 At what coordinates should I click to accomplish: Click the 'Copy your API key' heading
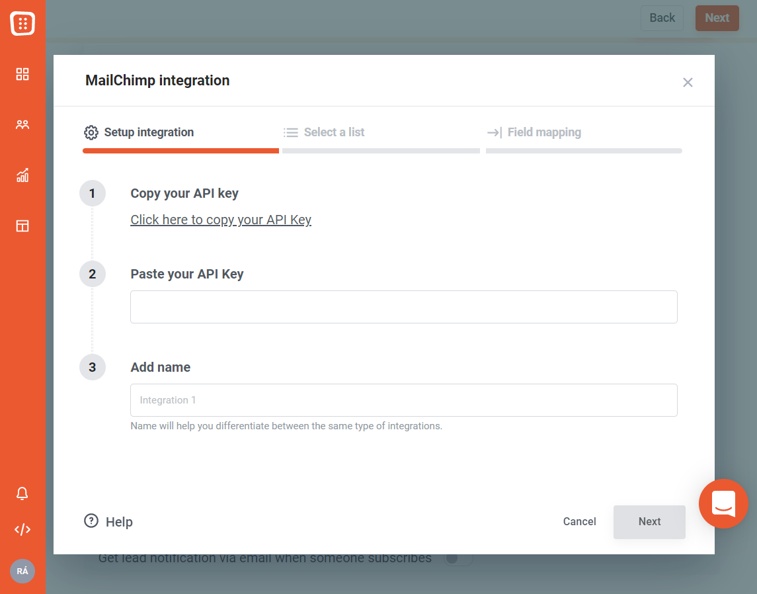(184, 194)
